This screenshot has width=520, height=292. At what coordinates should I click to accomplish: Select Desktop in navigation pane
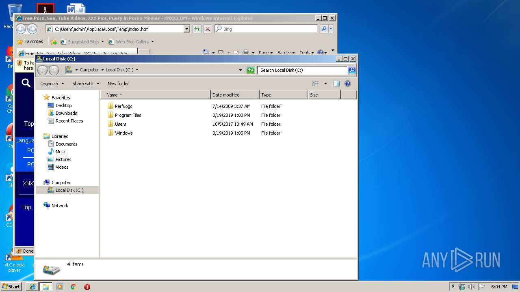(x=63, y=105)
